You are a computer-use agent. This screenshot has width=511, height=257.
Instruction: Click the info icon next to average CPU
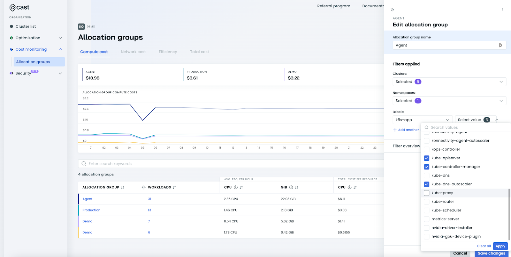(236, 187)
